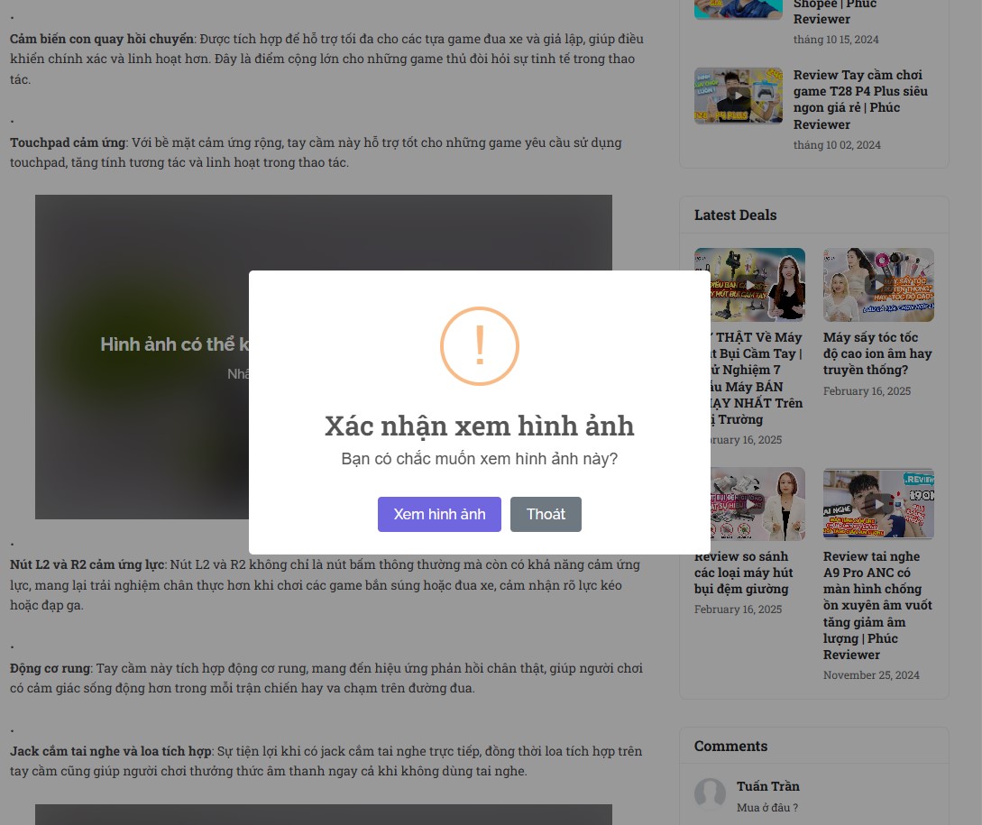This screenshot has width=982, height=825.
Task: Click the Latest Deals heading
Action: coord(735,215)
